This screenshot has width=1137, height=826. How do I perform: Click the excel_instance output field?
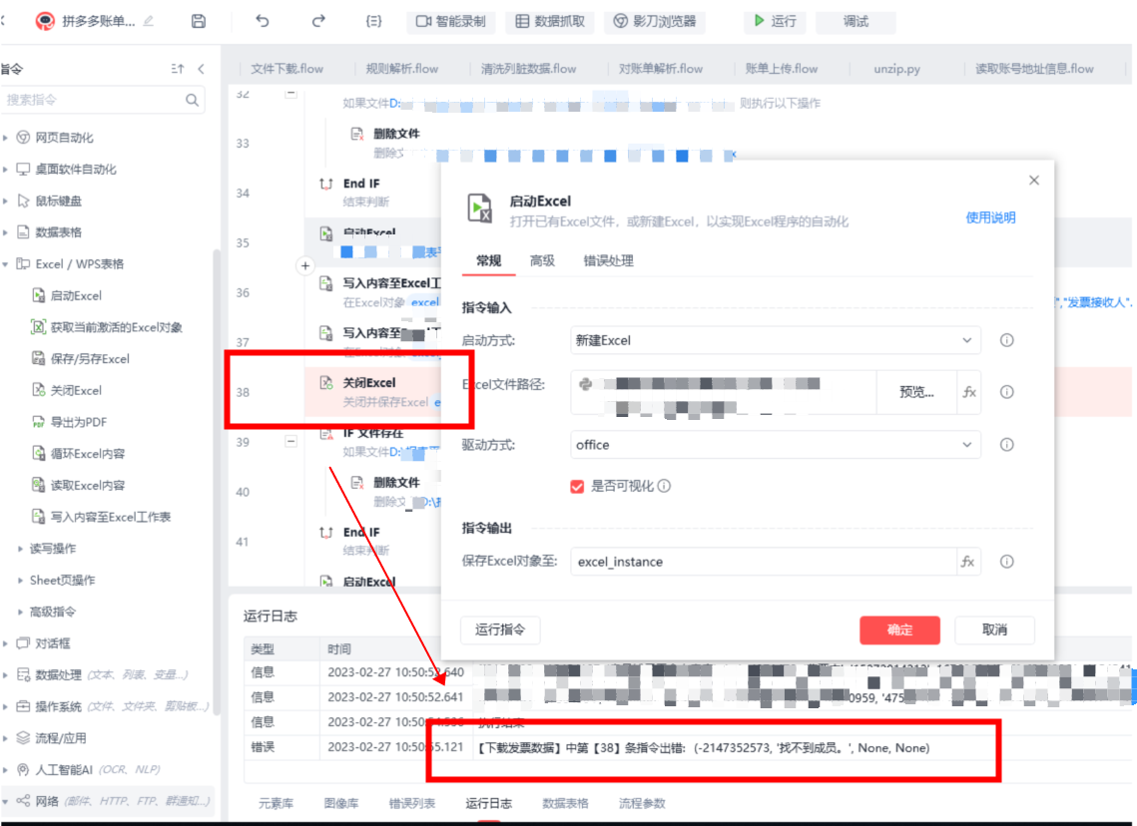point(763,562)
